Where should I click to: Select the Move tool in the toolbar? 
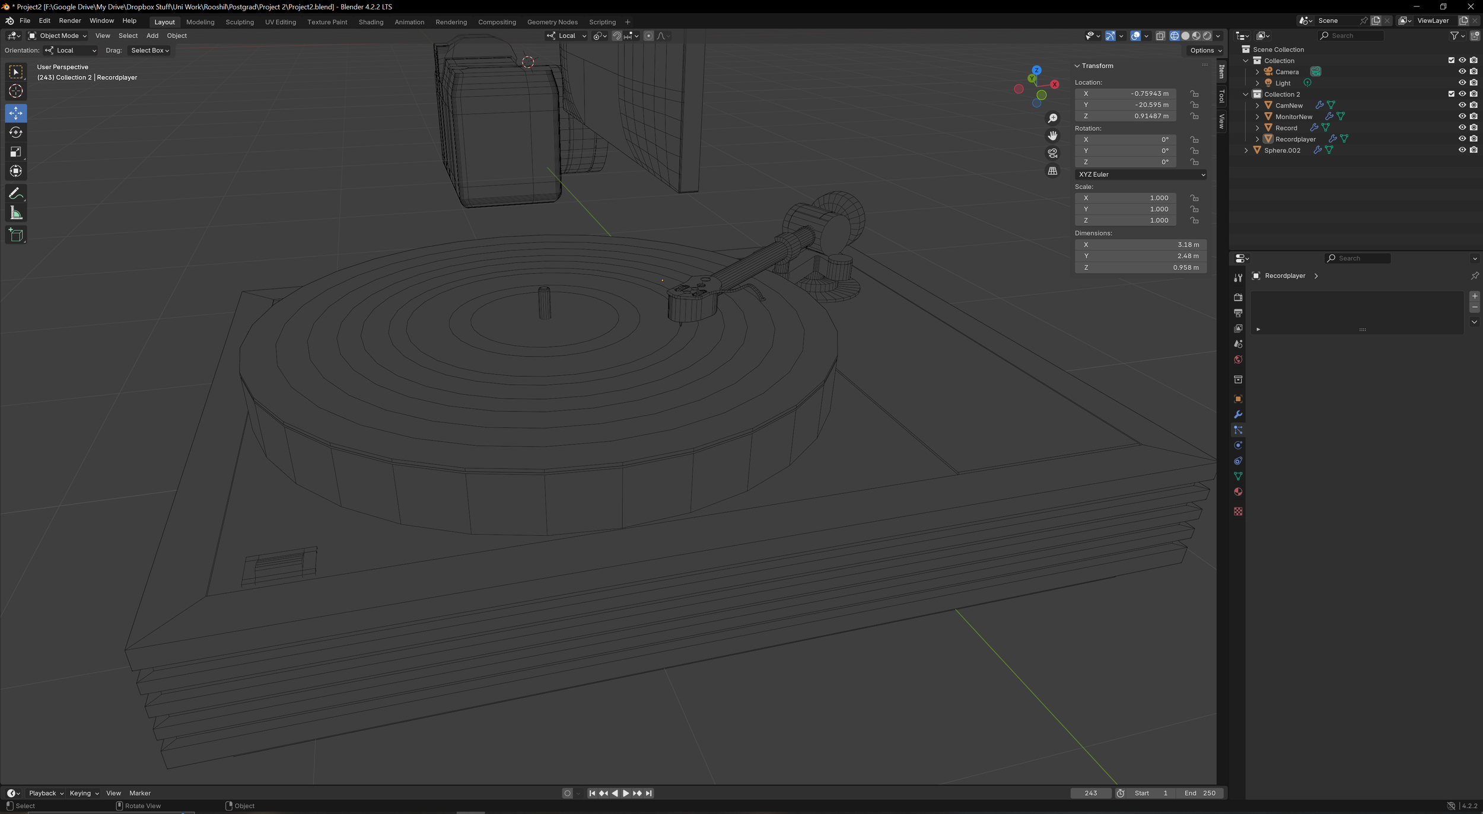(15, 113)
